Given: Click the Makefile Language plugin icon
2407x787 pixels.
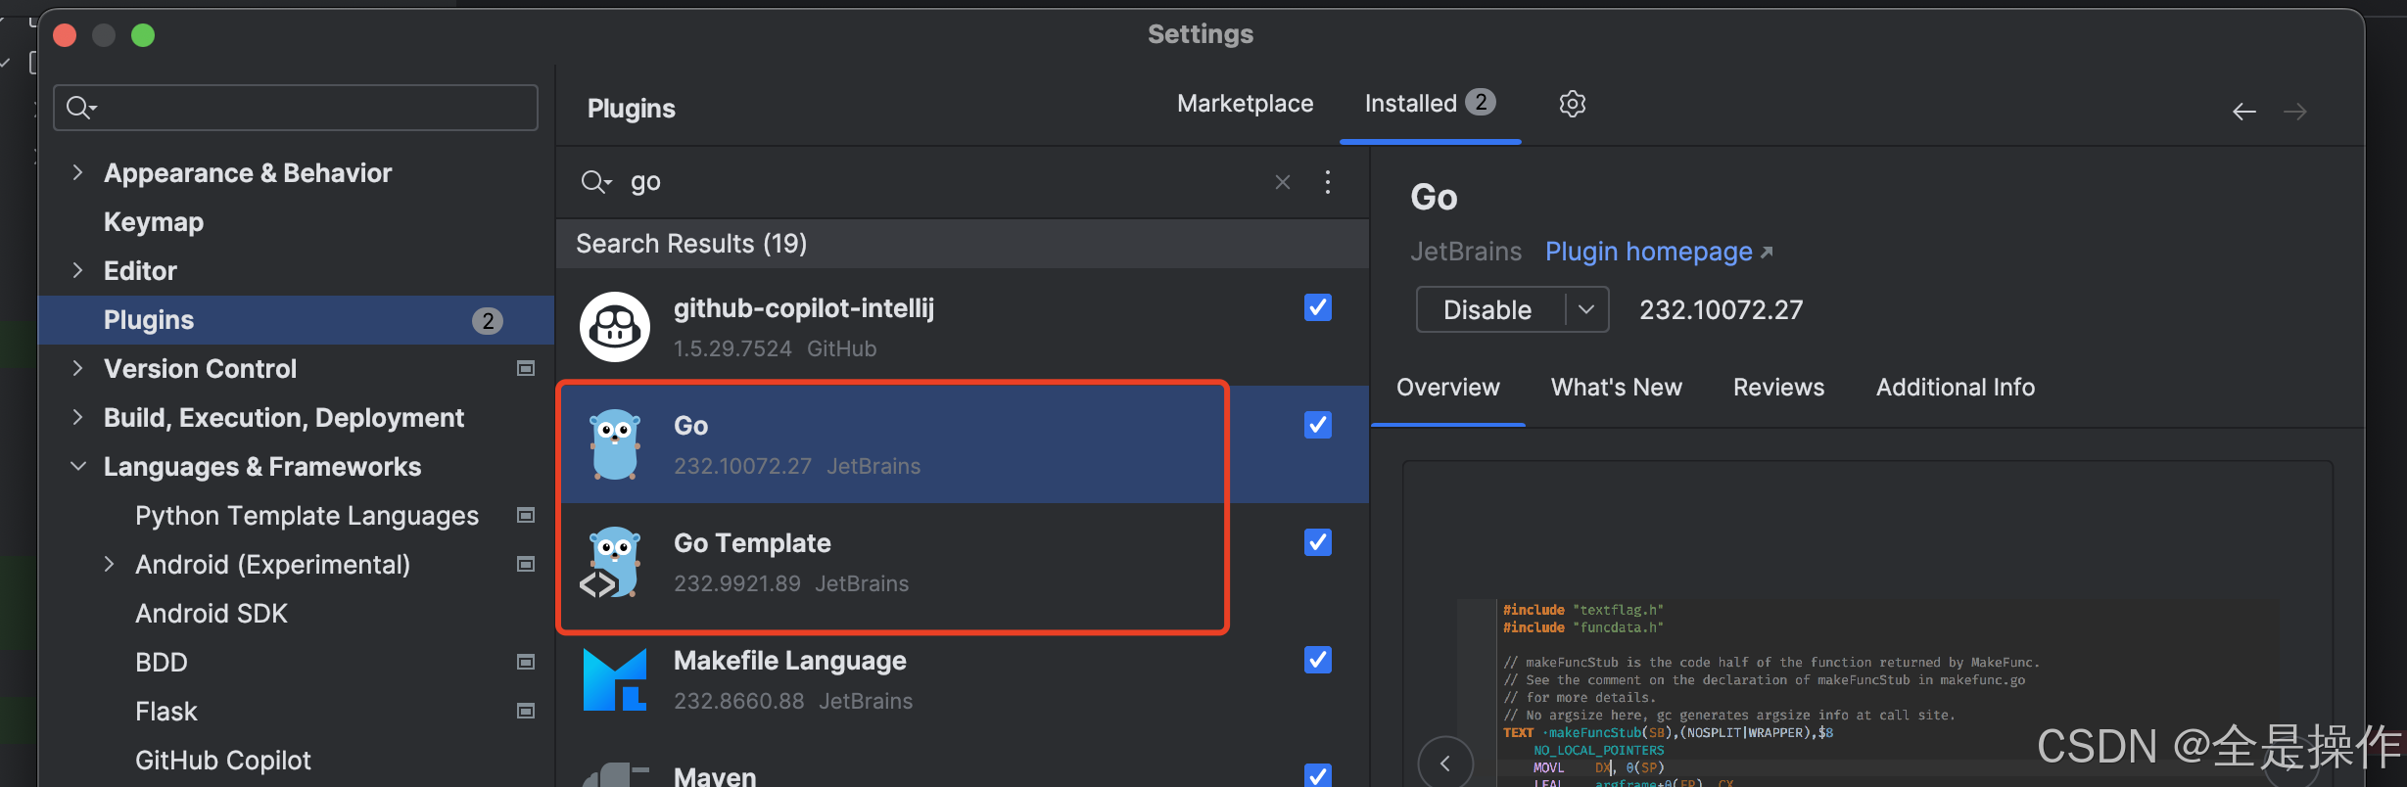Looking at the screenshot, I should pyautogui.click(x=614, y=679).
